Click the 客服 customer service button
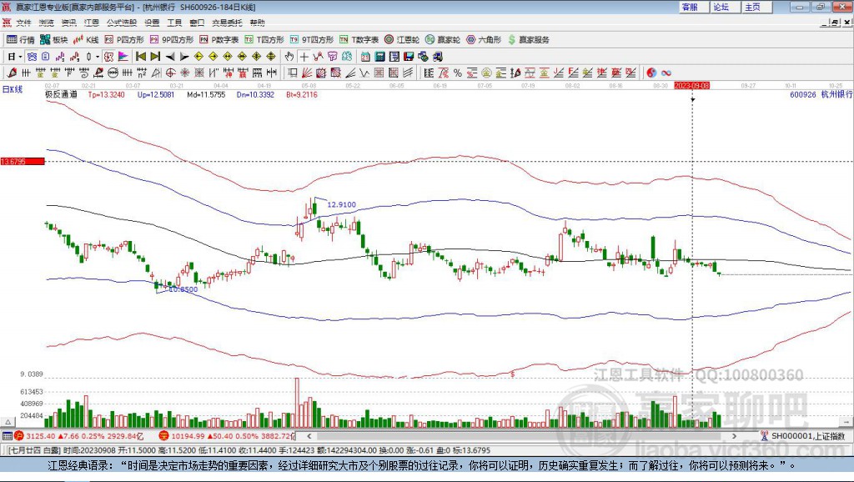 tap(690, 7)
